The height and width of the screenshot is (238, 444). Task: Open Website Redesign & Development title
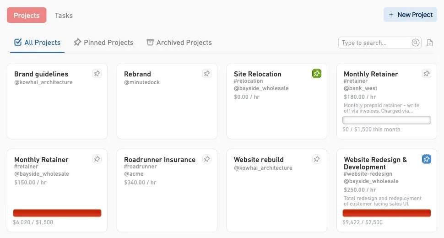tap(375, 163)
